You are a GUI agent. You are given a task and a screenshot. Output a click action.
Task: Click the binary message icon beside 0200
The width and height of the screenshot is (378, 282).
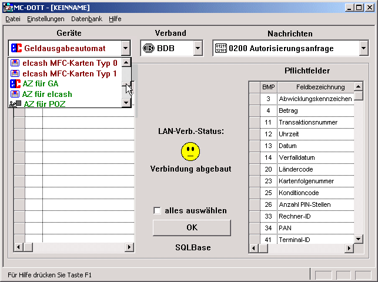(221, 48)
